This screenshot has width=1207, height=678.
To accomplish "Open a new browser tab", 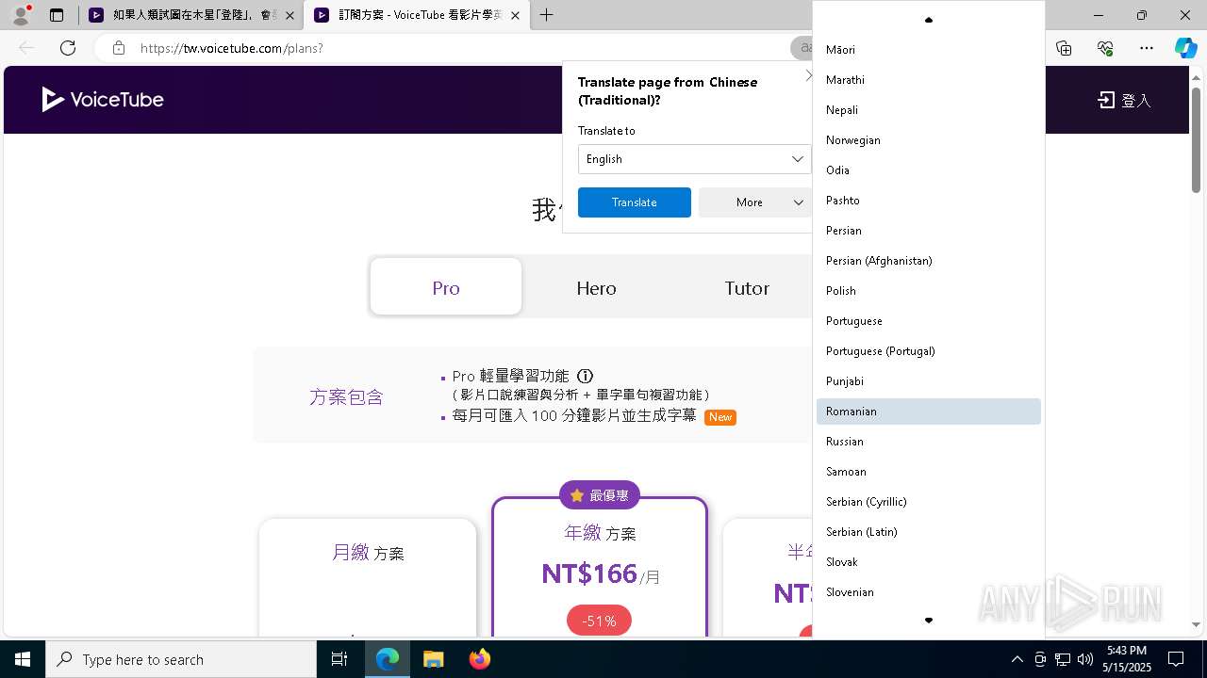I will point(547,15).
